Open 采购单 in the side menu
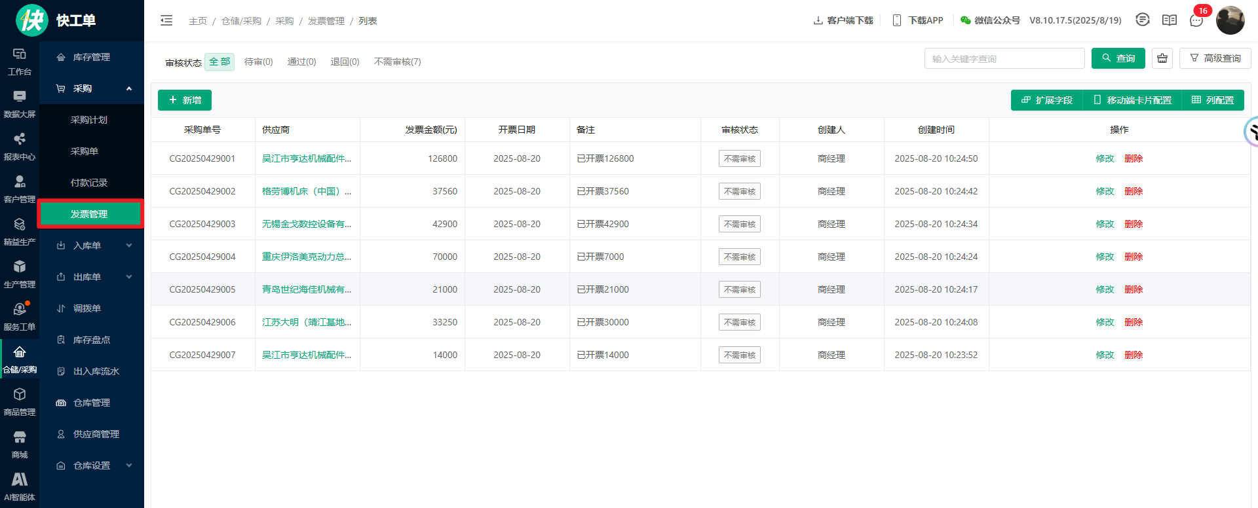The height and width of the screenshot is (508, 1258). (85, 151)
